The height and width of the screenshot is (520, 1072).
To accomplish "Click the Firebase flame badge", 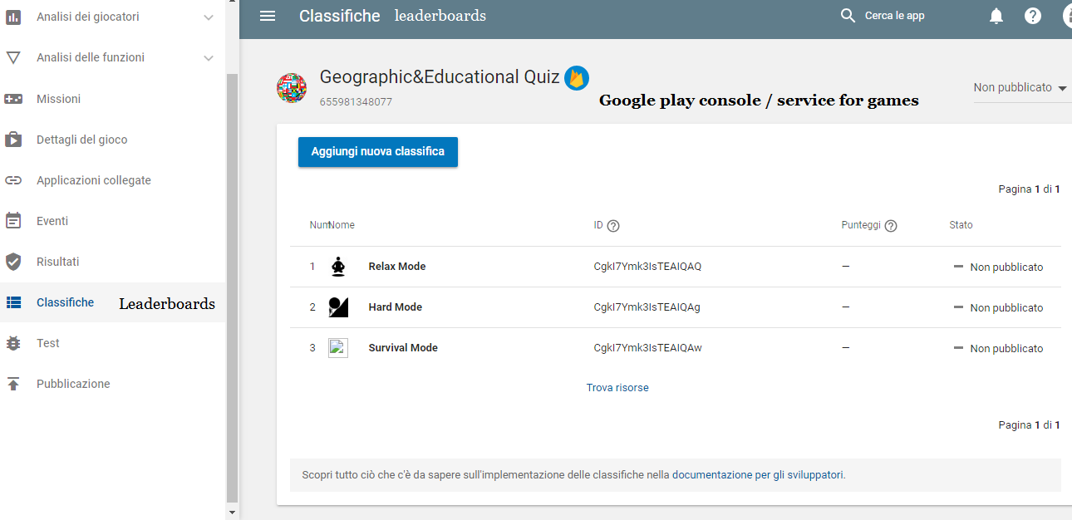I will 577,78.
